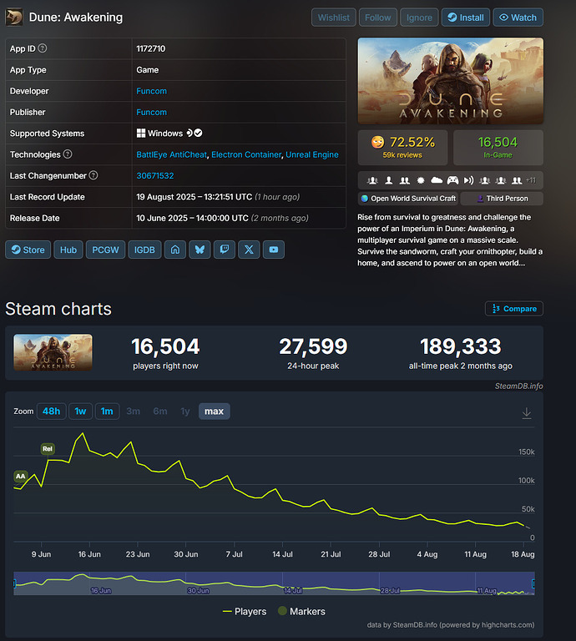Click the Dune Awakening header artwork image
The image size is (576, 641).
[x=451, y=81]
